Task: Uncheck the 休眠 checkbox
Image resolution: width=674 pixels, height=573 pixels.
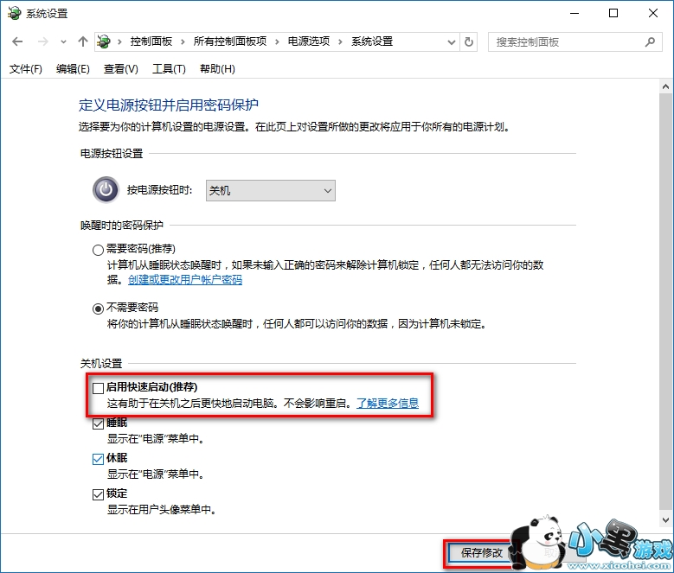Action: pyautogui.click(x=98, y=459)
